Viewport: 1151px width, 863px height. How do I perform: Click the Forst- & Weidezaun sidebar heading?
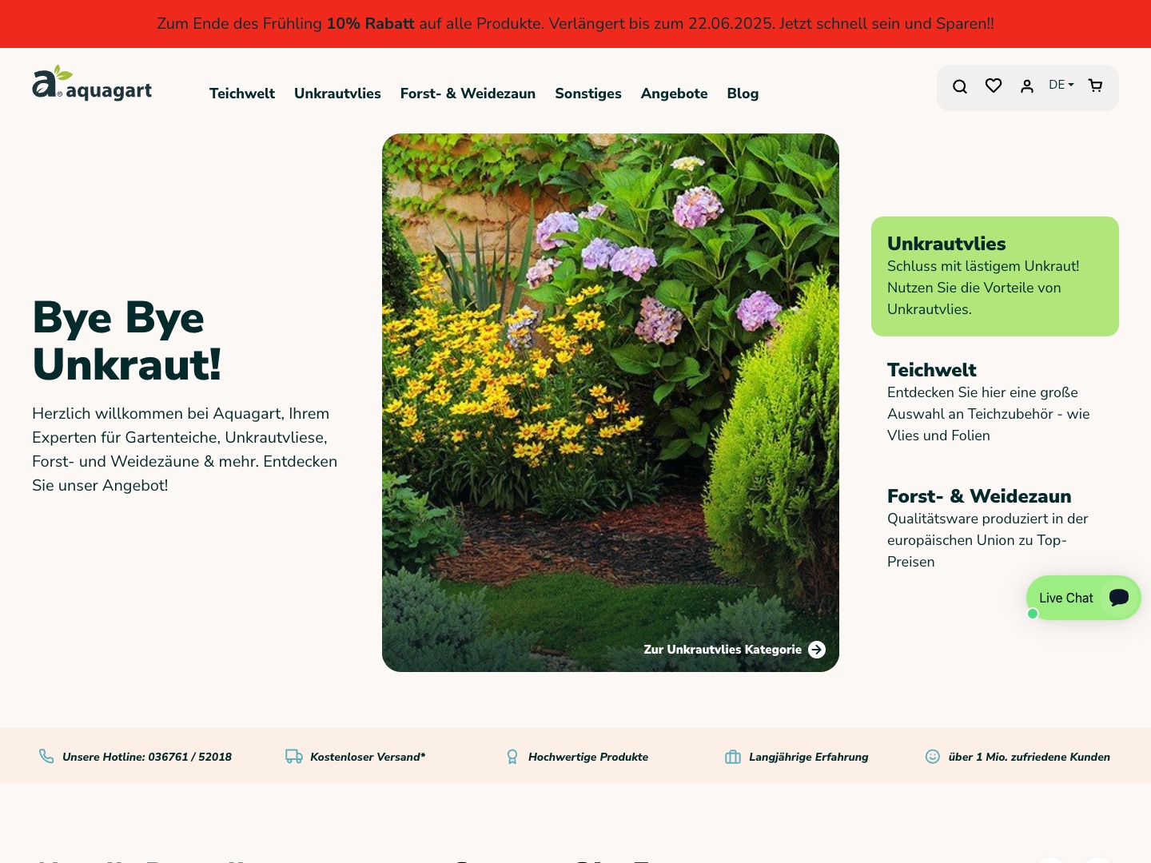click(x=978, y=496)
